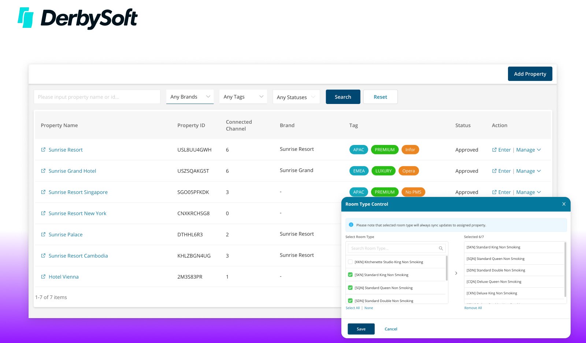Uncheck Standard Queen Non Smoking checkbox

(350, 288)
